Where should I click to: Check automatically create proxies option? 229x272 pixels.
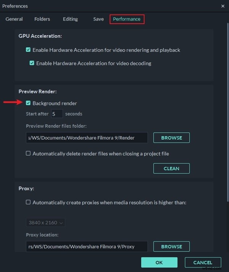28,202
